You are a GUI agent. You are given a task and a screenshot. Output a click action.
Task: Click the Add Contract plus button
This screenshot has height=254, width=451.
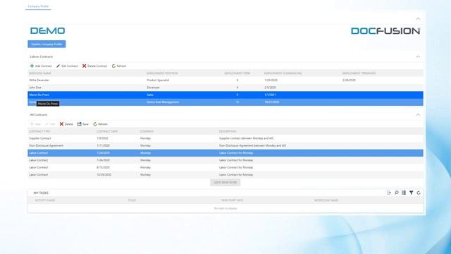tap(41, 66)
